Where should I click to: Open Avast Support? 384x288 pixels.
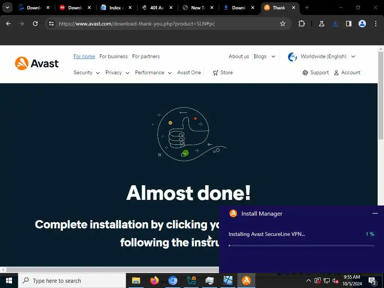click(316, 72)
